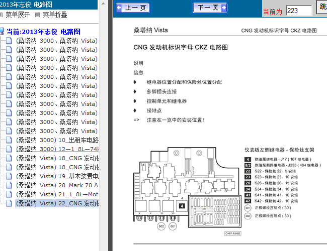Click legend entry S26 - 保险丝 26, 15 安培
Screen dimensions: 327x251
[276, 183]
